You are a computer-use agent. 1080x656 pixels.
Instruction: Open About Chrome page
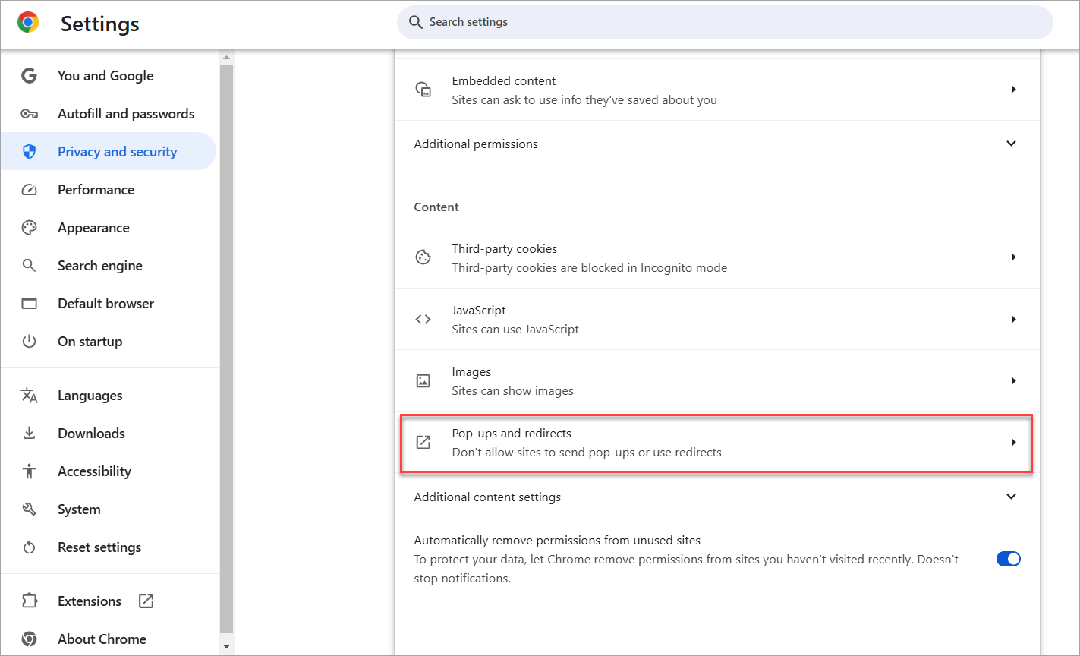pyautogui.click(x=109, y=639)
